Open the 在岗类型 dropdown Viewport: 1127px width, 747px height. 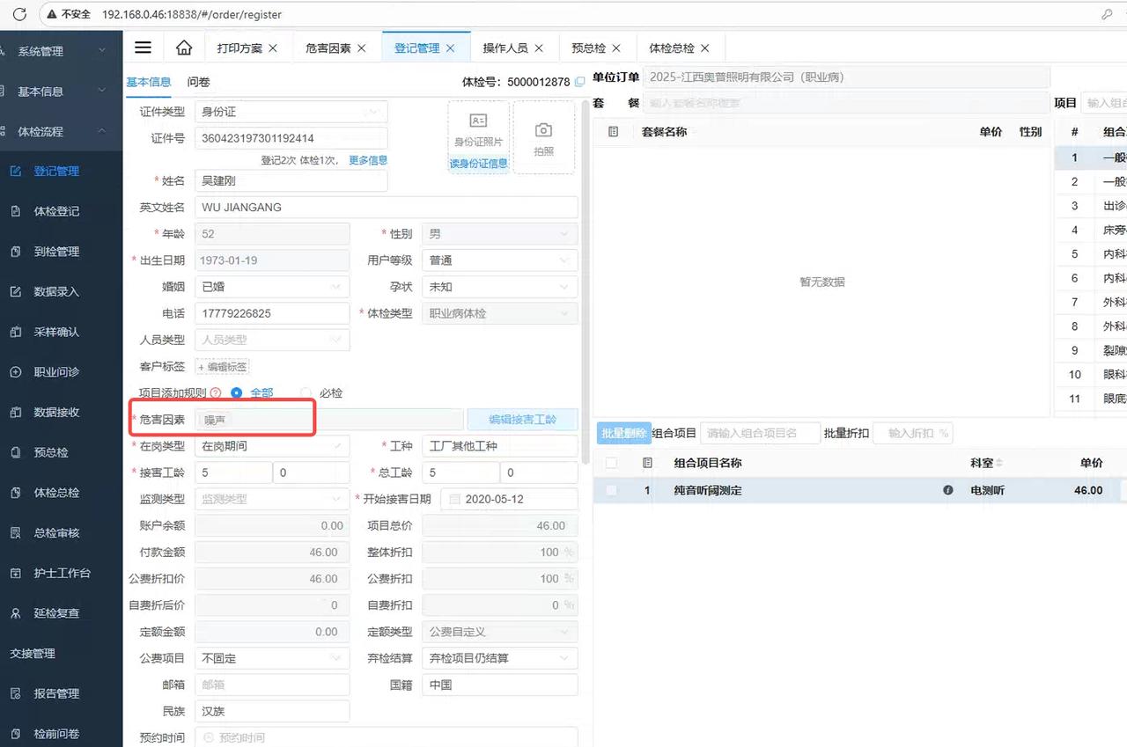click(271, 446)
